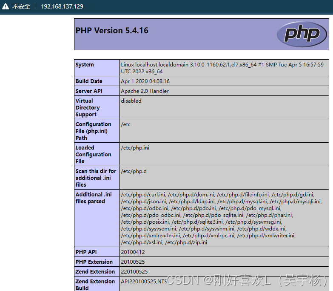
Task: Click the 'System' row label
Action: tap(85, 64)
